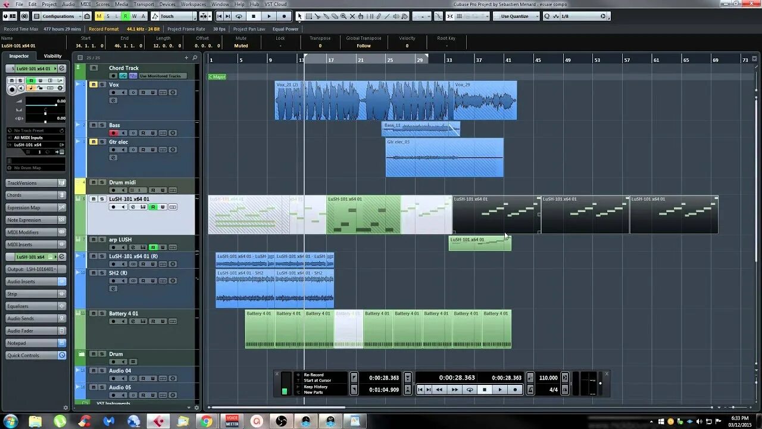Viewport: 762px width, 429px height.
Task: Select the Object Selection arrow tool
Action: (x=299, y=16)
